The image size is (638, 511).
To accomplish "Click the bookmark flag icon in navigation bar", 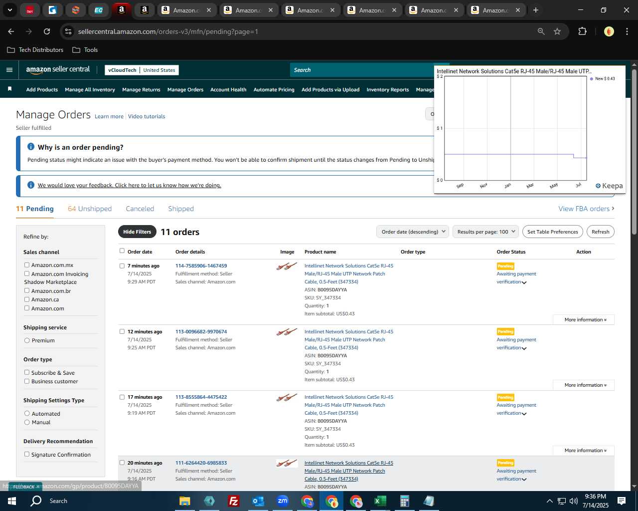I will pyautogui.click(x=9, y=89).
